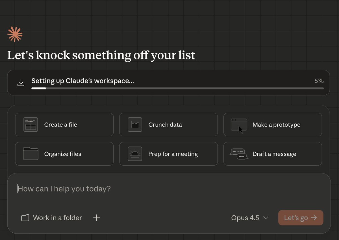This screenshot has width=339, height=240.
Task: Click the download icon beside workspace setup
Action: 21,83
